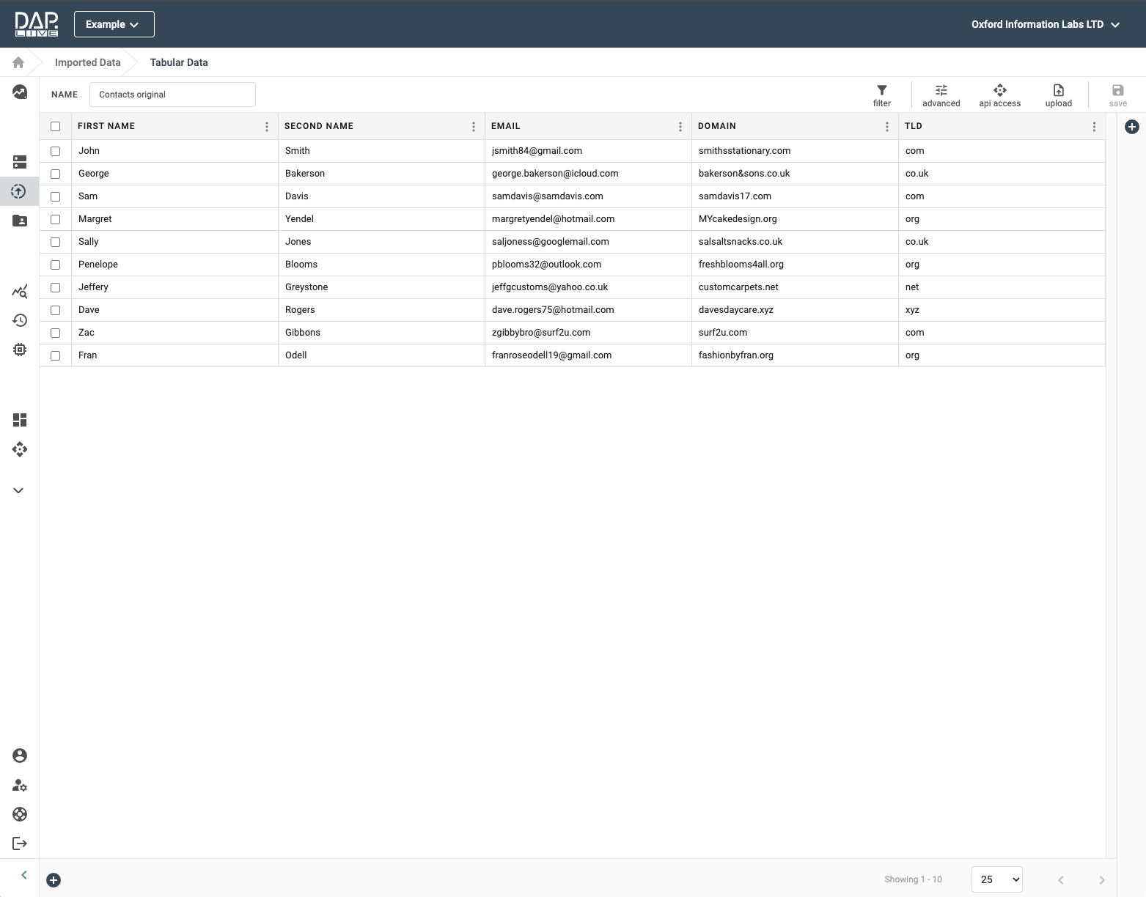Click the Name field containing Contacts original
Screen dimensions: 1146x897
(172, 95)
